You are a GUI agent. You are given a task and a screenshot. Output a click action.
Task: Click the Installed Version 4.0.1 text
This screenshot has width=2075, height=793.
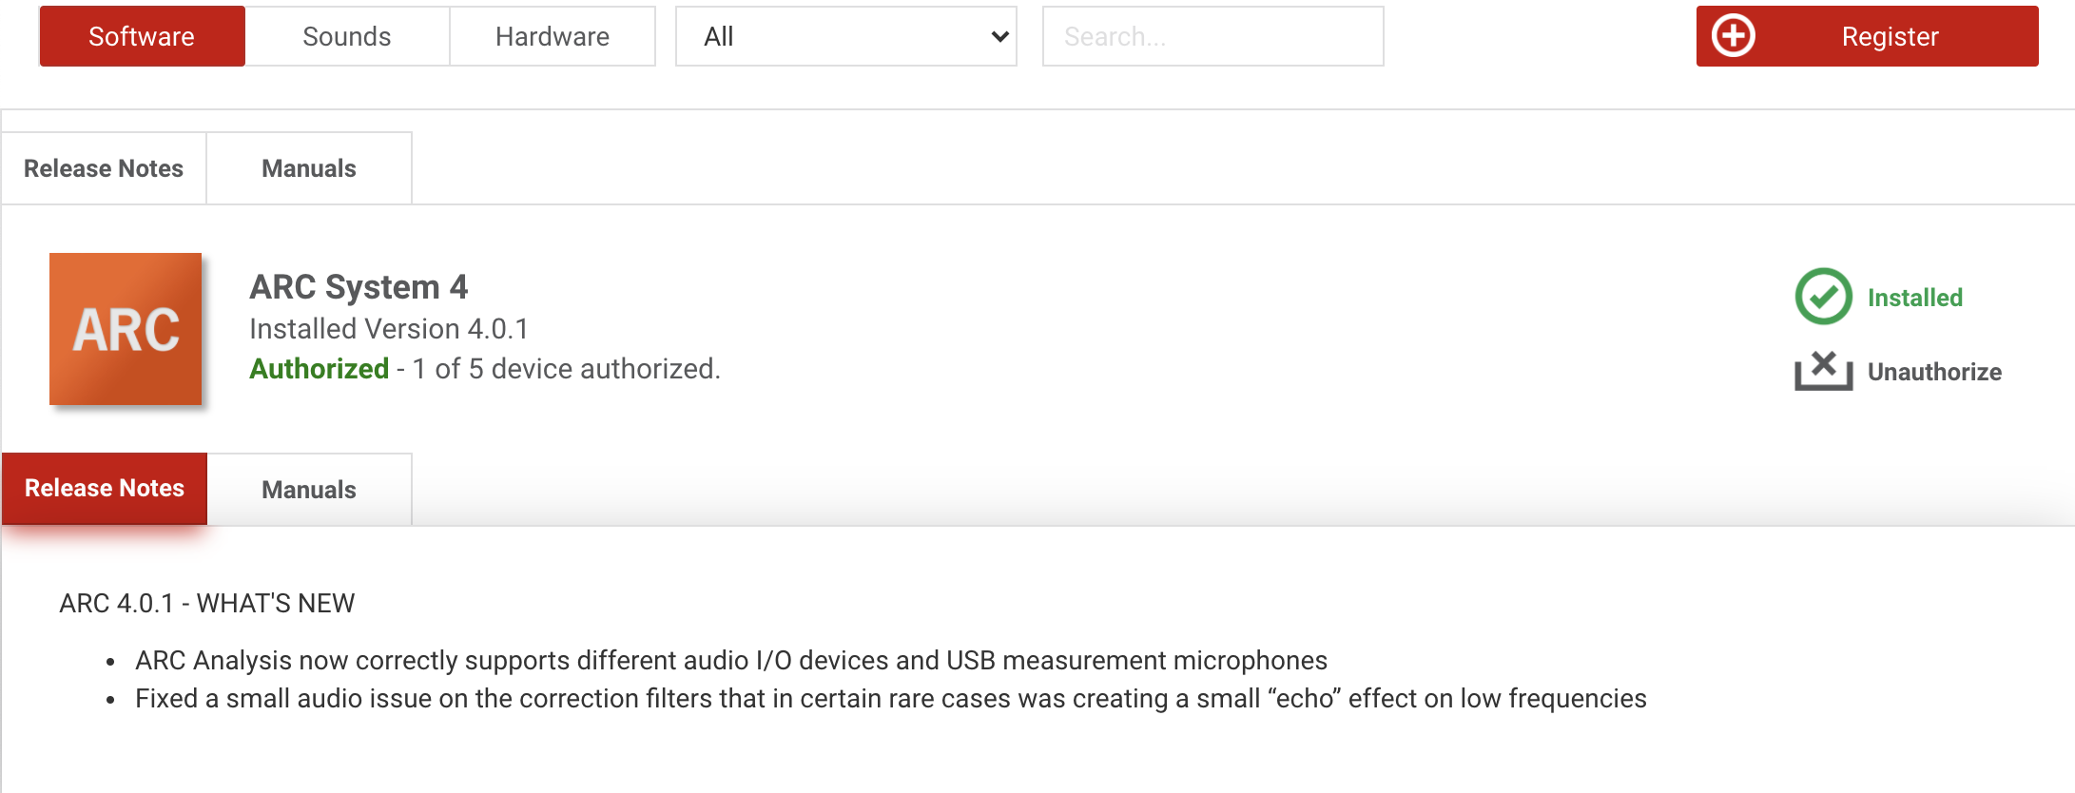click(388, 329)
